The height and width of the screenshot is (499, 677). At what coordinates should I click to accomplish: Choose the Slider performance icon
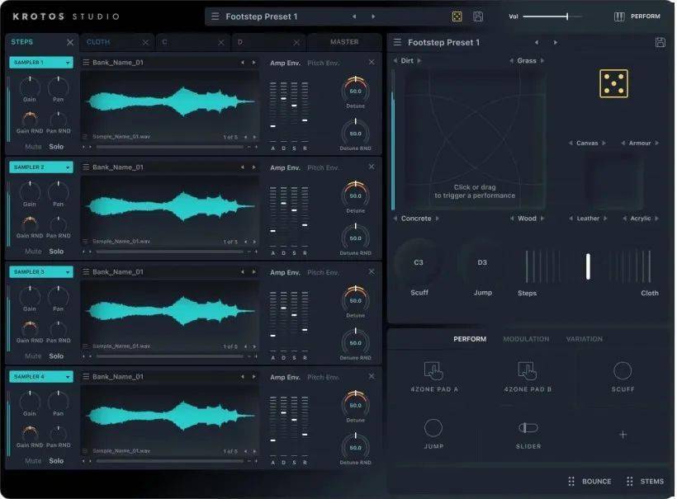pos(528,427)
